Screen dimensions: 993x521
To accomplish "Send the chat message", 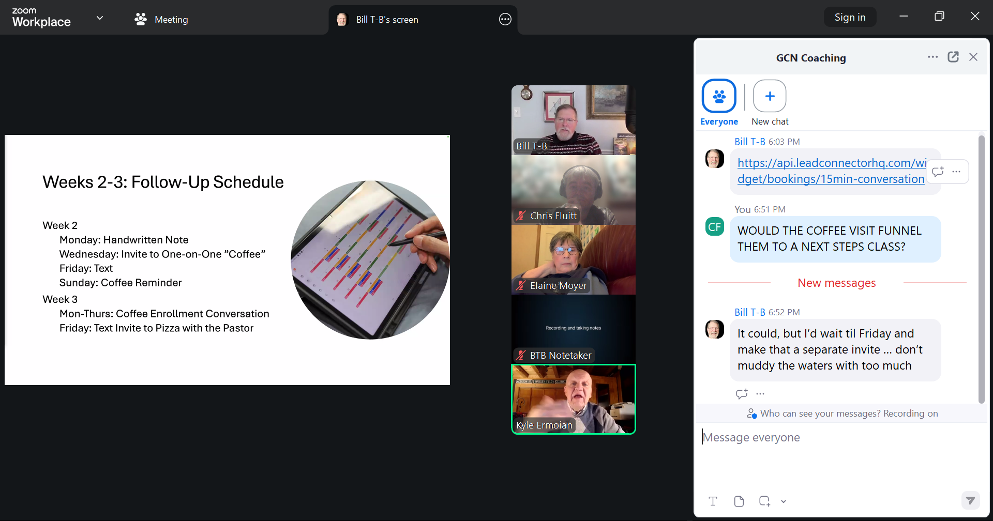I will pos(970,500).
